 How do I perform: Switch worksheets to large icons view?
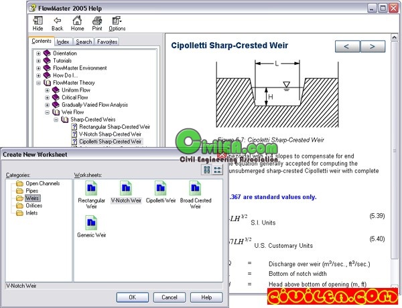206,170
